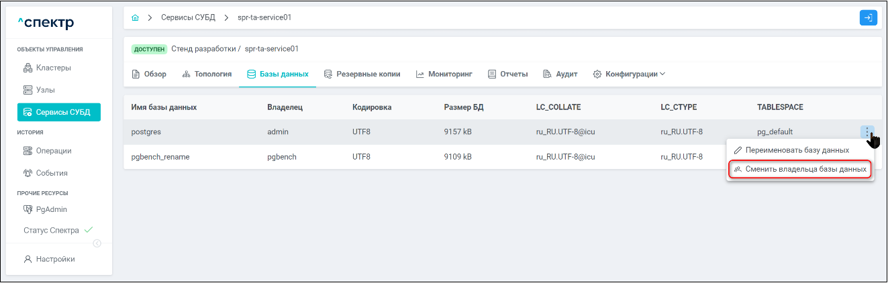Launch PgAdmin from sidebar
Viewport: 888px width, 283px height.
coord(51,209)
